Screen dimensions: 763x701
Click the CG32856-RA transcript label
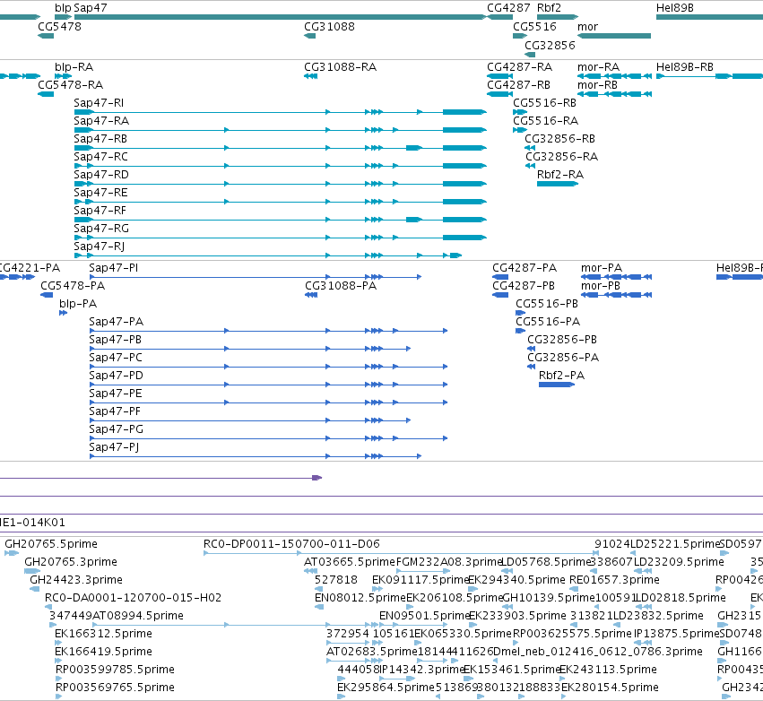(561, 157)
